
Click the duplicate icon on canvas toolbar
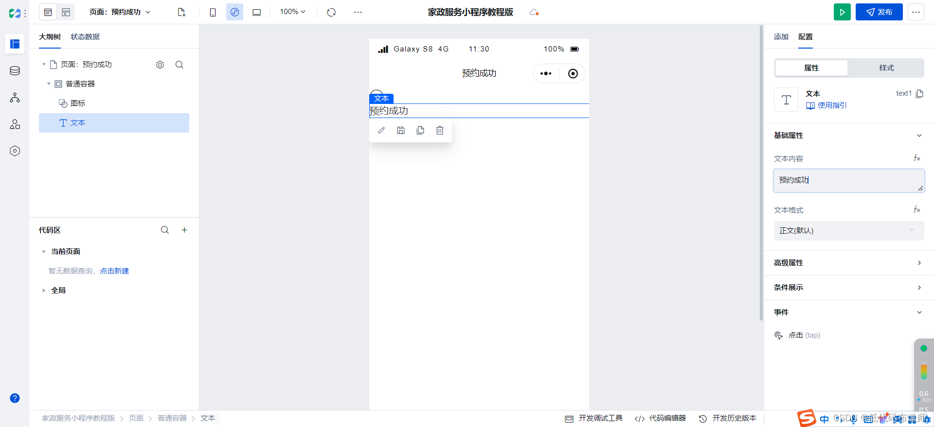pos(420,130)
